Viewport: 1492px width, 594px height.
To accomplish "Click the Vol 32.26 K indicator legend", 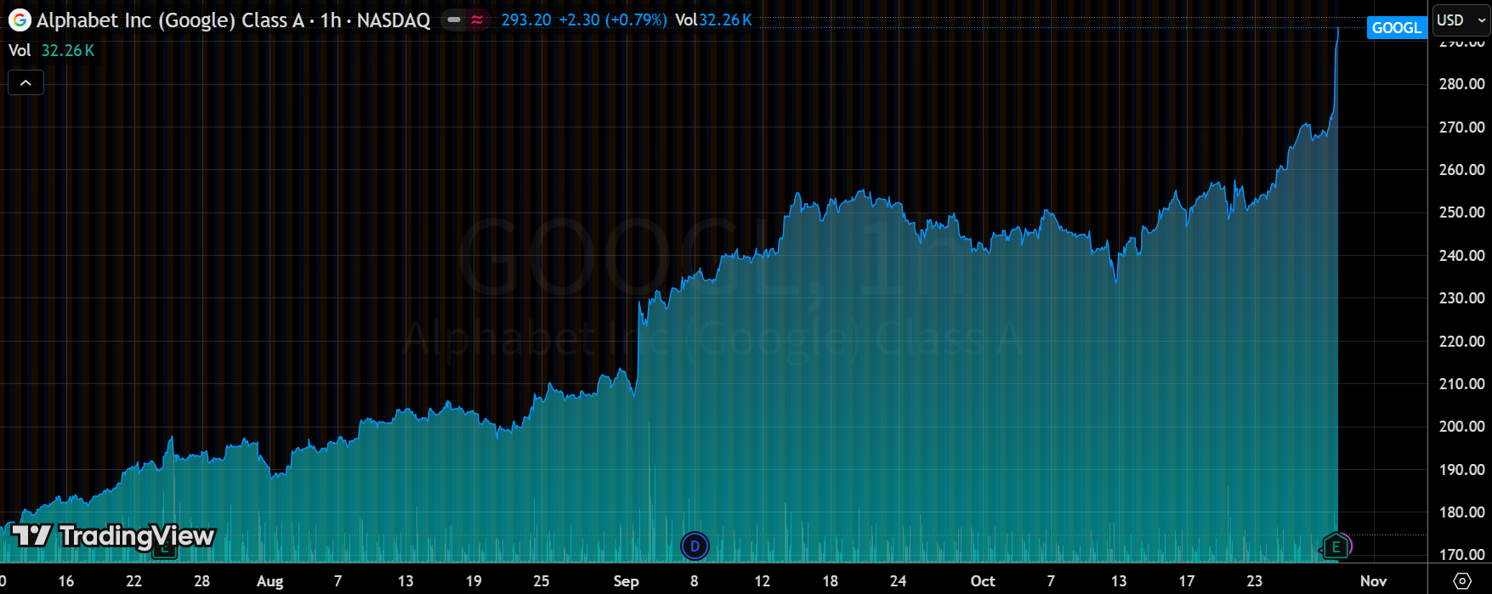I will click(x=51, y=50).
